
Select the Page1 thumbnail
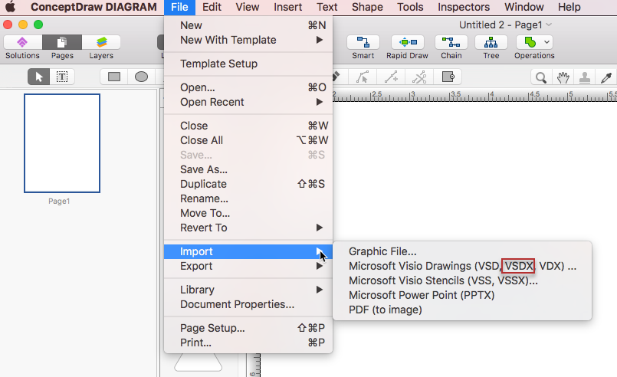click(x=62, y=143)
